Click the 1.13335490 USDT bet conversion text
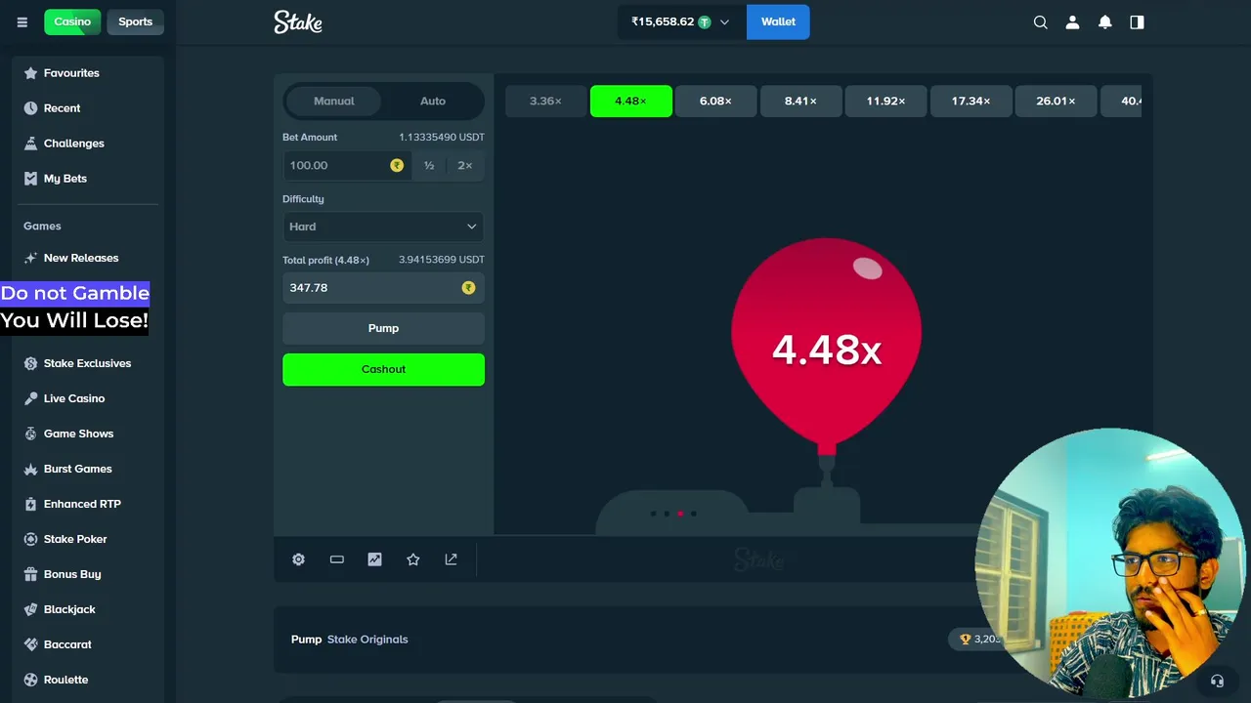Screen dimensions: 1251x703 click(441, 138)
